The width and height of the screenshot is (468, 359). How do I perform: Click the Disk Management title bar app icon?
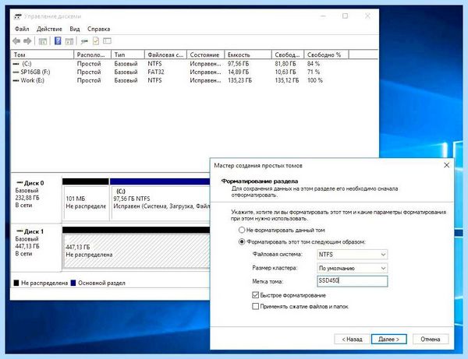click(18, 16)
